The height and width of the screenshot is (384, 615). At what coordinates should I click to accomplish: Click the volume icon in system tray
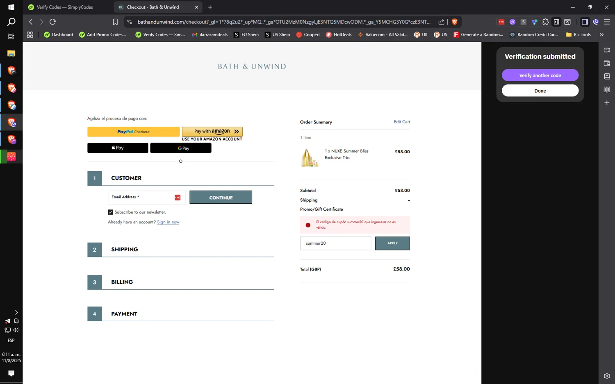16,330
